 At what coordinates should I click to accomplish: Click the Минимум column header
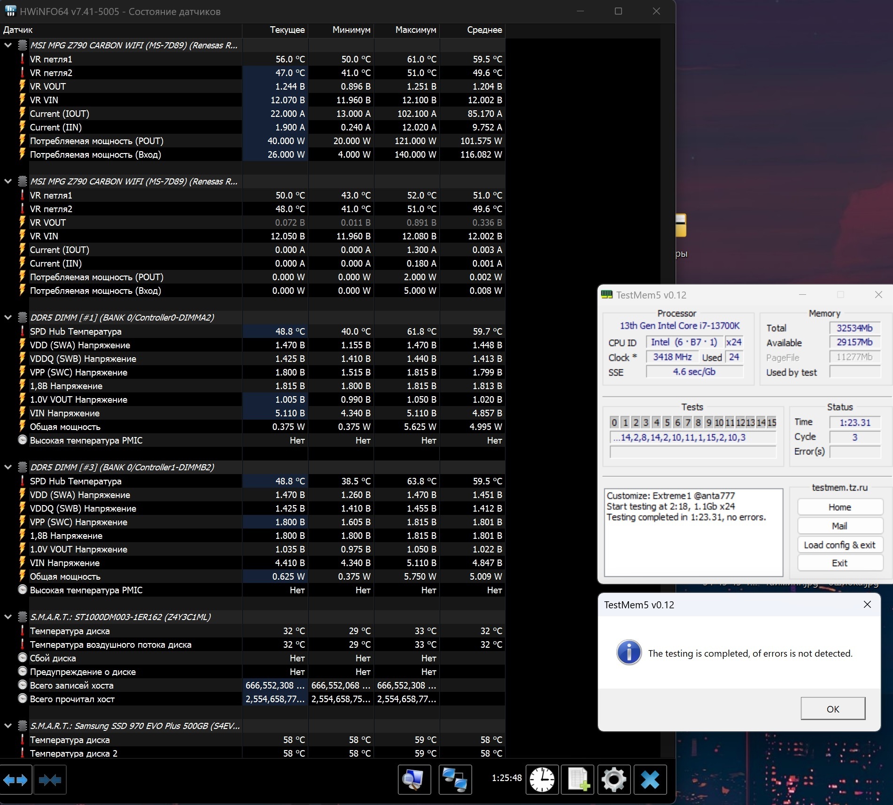click(x=341, y=30)
